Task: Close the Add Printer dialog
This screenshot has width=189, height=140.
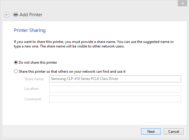Action: tap(182, 4)
